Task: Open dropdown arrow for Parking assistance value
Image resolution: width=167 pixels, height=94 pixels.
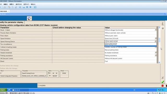Action: click(156, 55)
